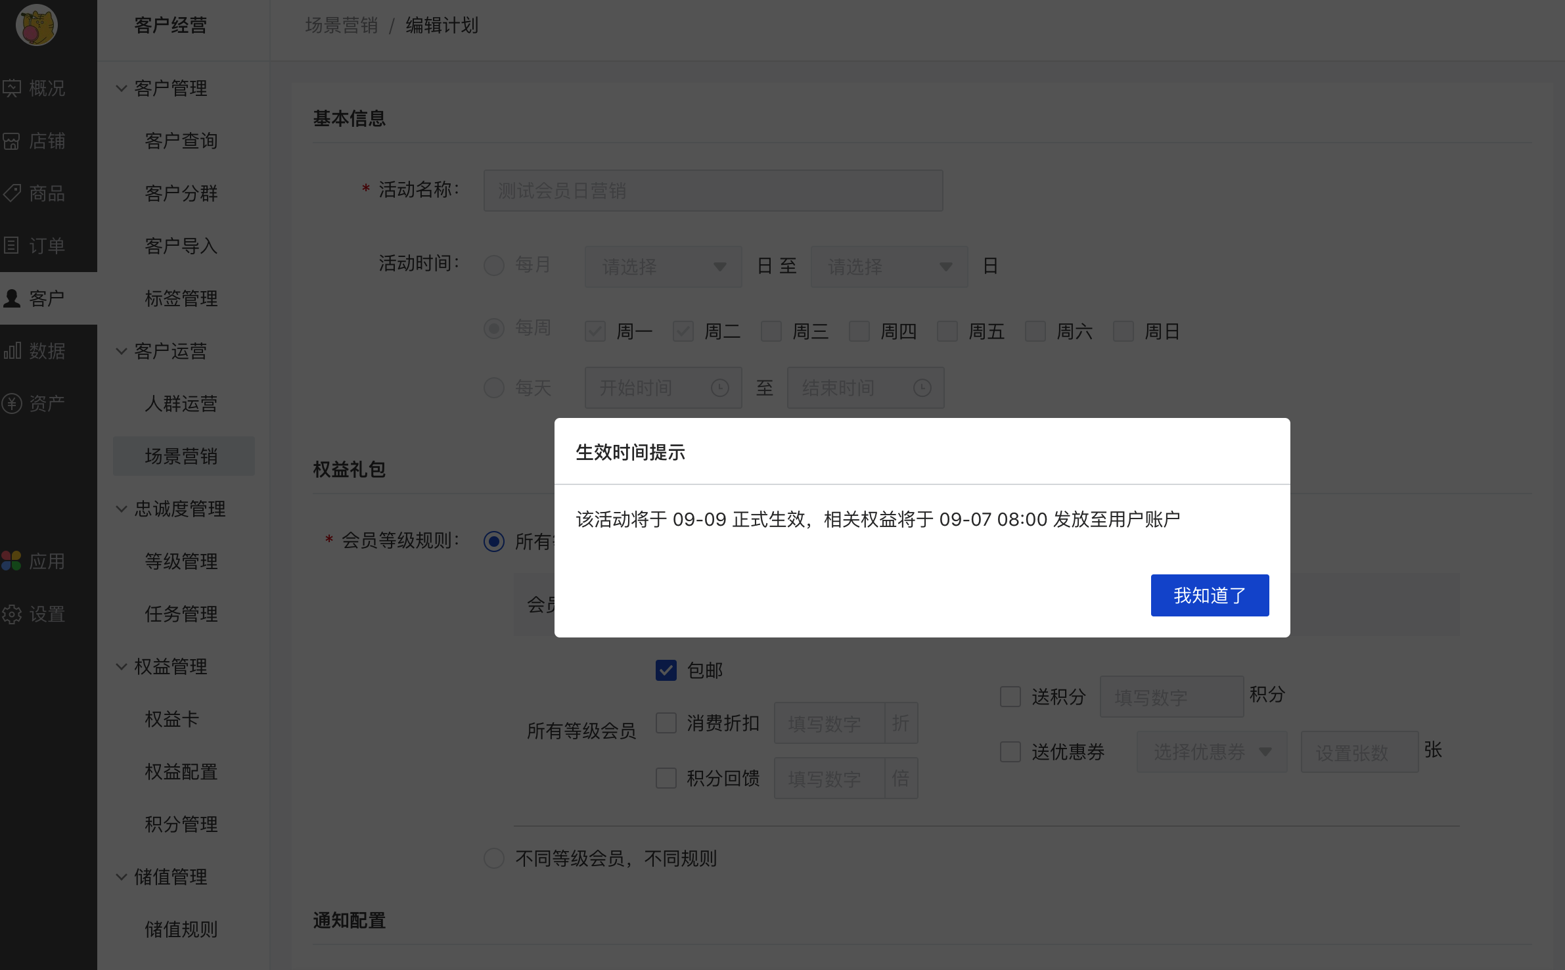Click the store avatar logo
Viewport: 1565px width, 970px height.
(37, 25)
